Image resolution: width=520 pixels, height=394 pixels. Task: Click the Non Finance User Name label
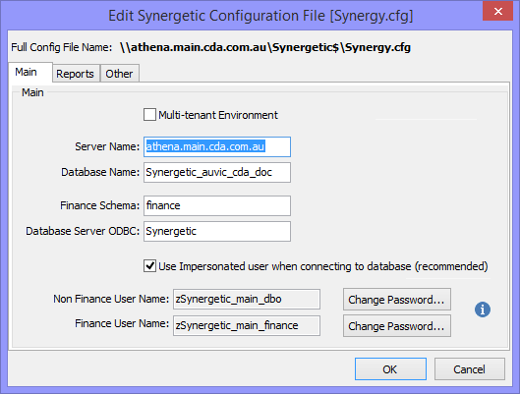coord(111,299)
